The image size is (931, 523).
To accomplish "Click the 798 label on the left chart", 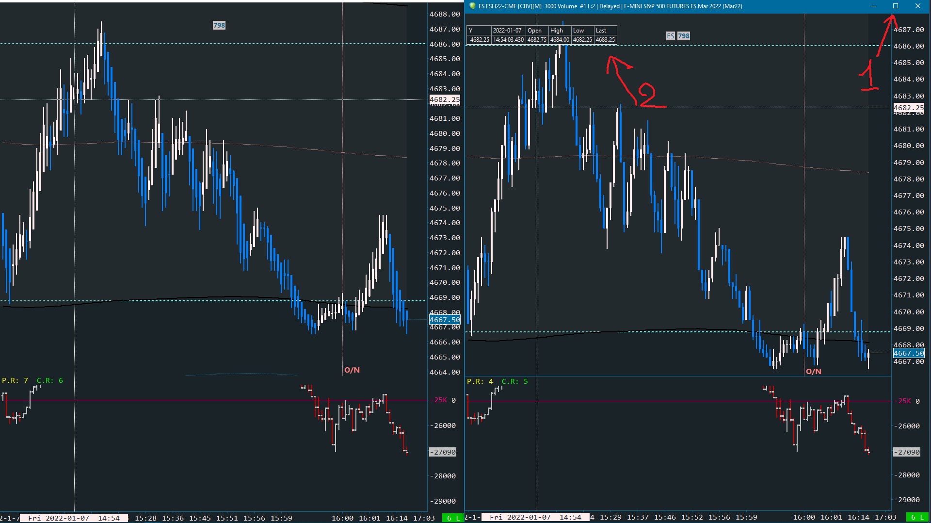I will click(x=219, y=25).
